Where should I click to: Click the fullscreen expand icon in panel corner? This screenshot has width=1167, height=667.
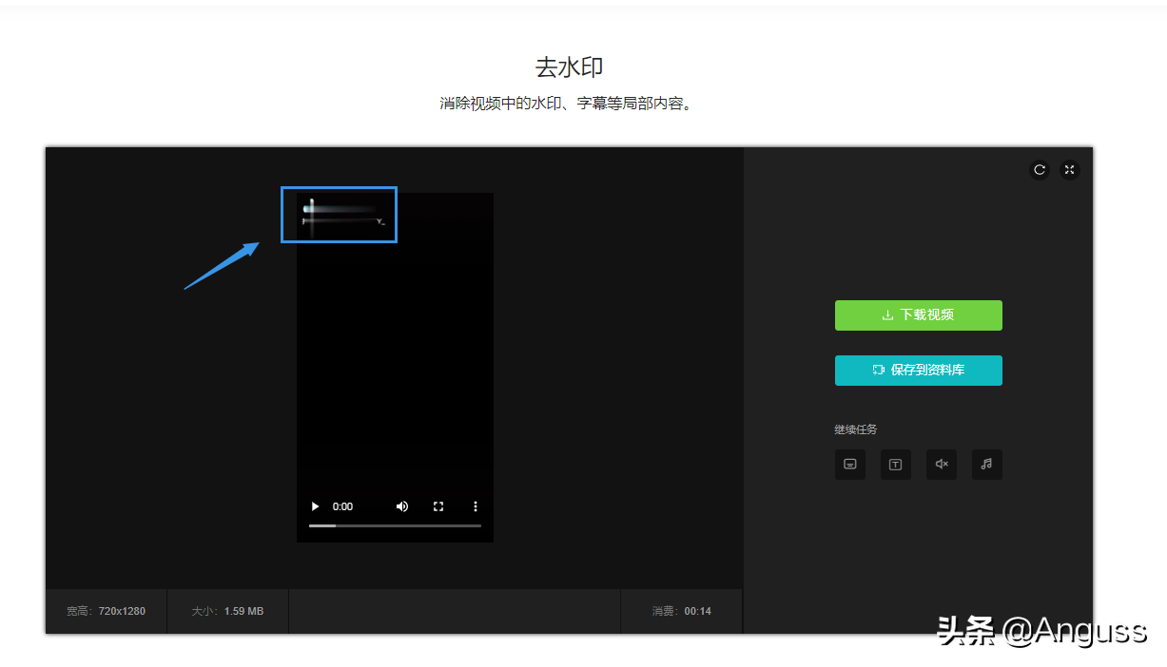(1070, 170)
